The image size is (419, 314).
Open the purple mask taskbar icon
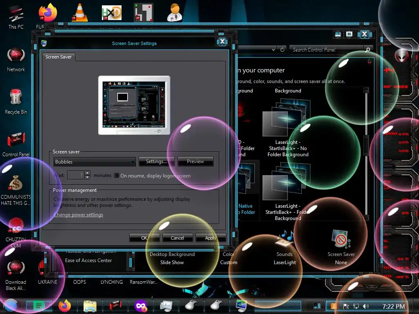point(141,306)
